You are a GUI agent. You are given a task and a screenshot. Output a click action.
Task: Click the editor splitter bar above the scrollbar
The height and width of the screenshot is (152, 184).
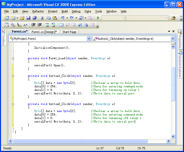tap(173, 44)
